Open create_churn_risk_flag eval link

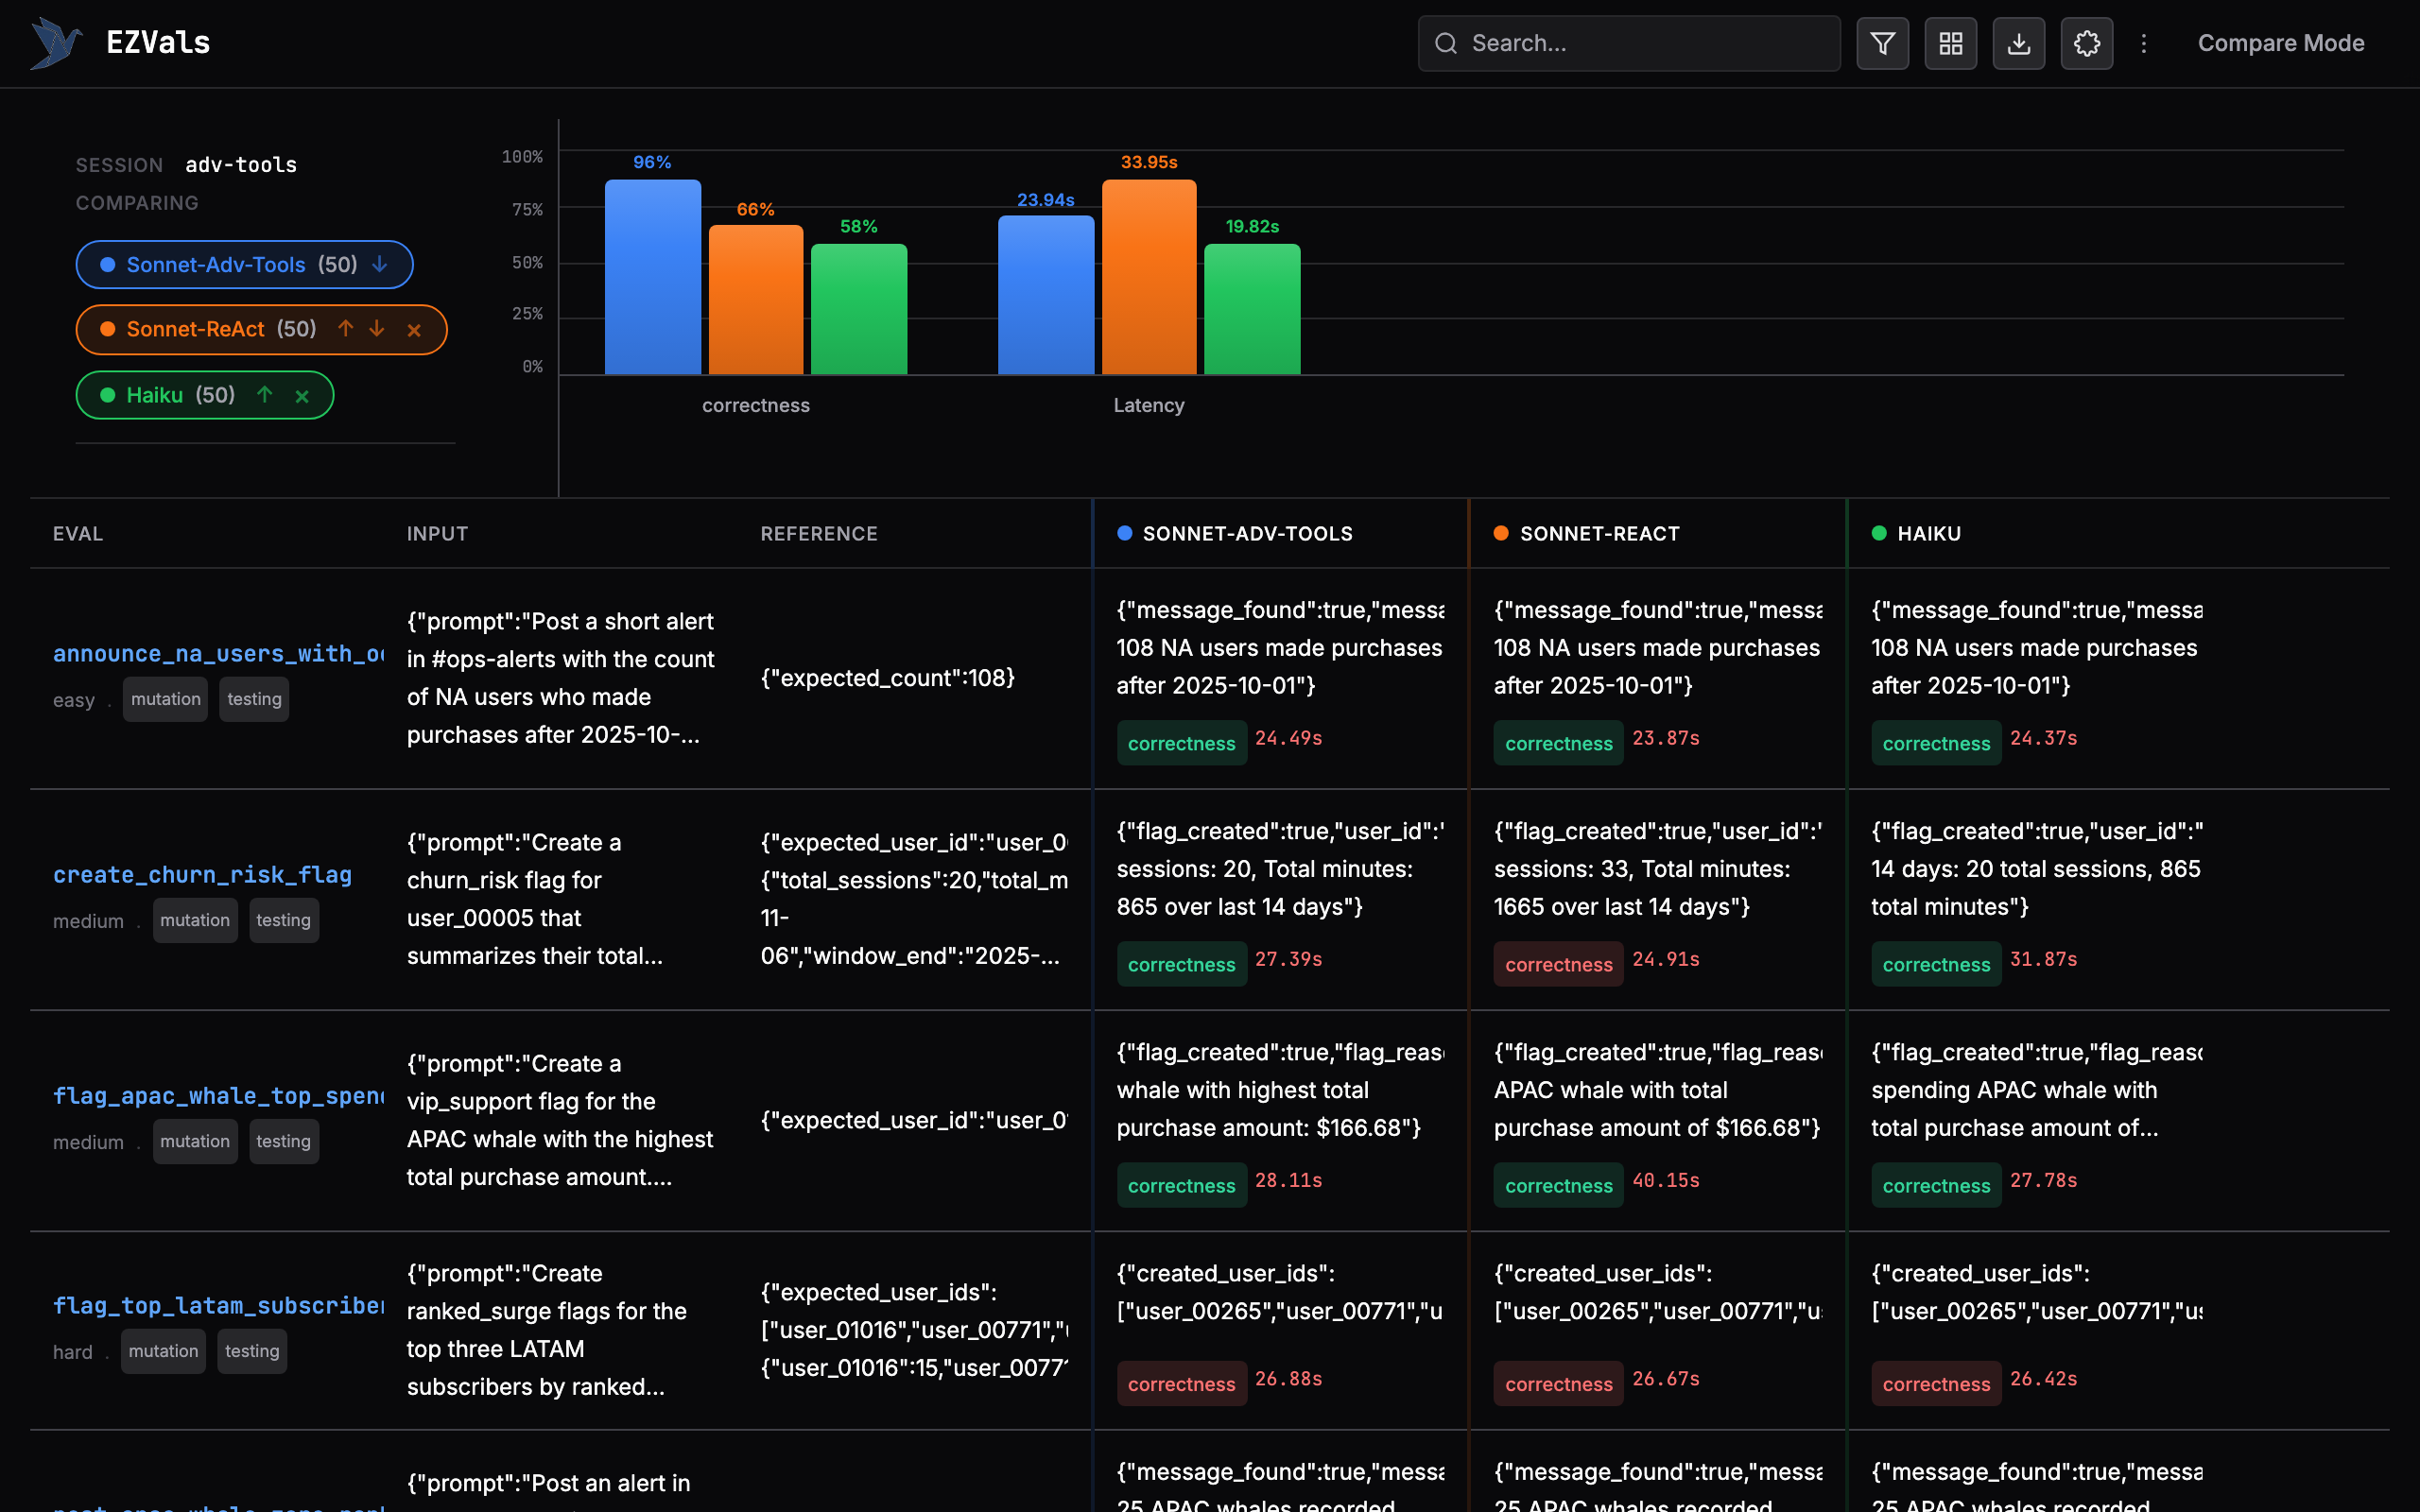(x=202, y=874)
